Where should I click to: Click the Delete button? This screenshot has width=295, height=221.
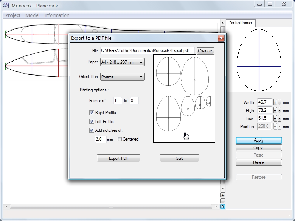click(259, 162)
